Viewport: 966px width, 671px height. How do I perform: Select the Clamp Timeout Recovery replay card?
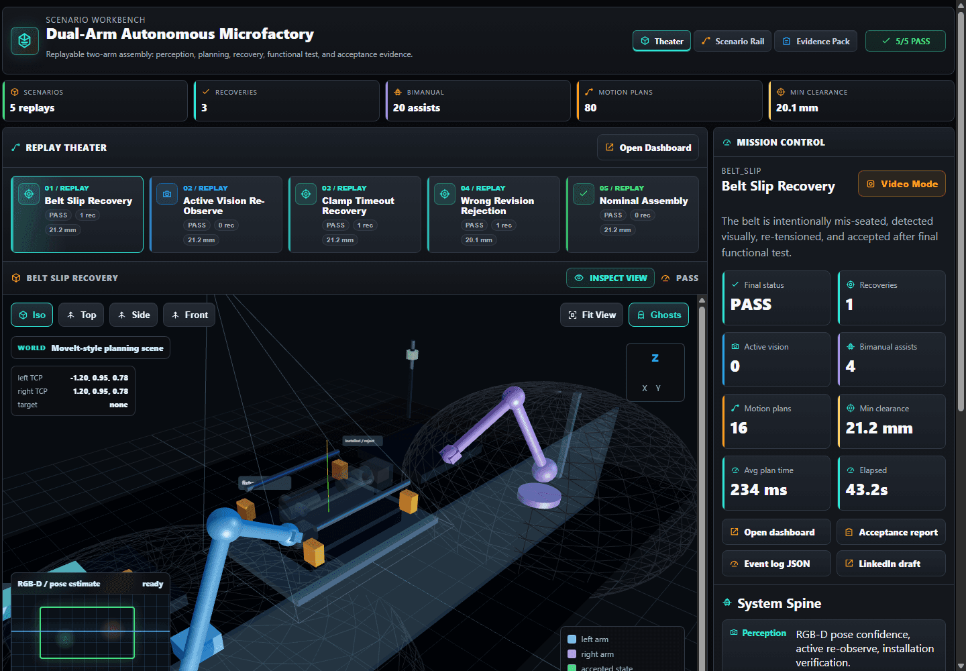pos(355,214)
